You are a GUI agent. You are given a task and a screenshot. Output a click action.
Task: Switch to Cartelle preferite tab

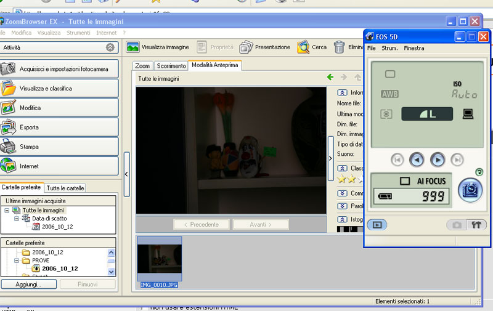(22, 187)
